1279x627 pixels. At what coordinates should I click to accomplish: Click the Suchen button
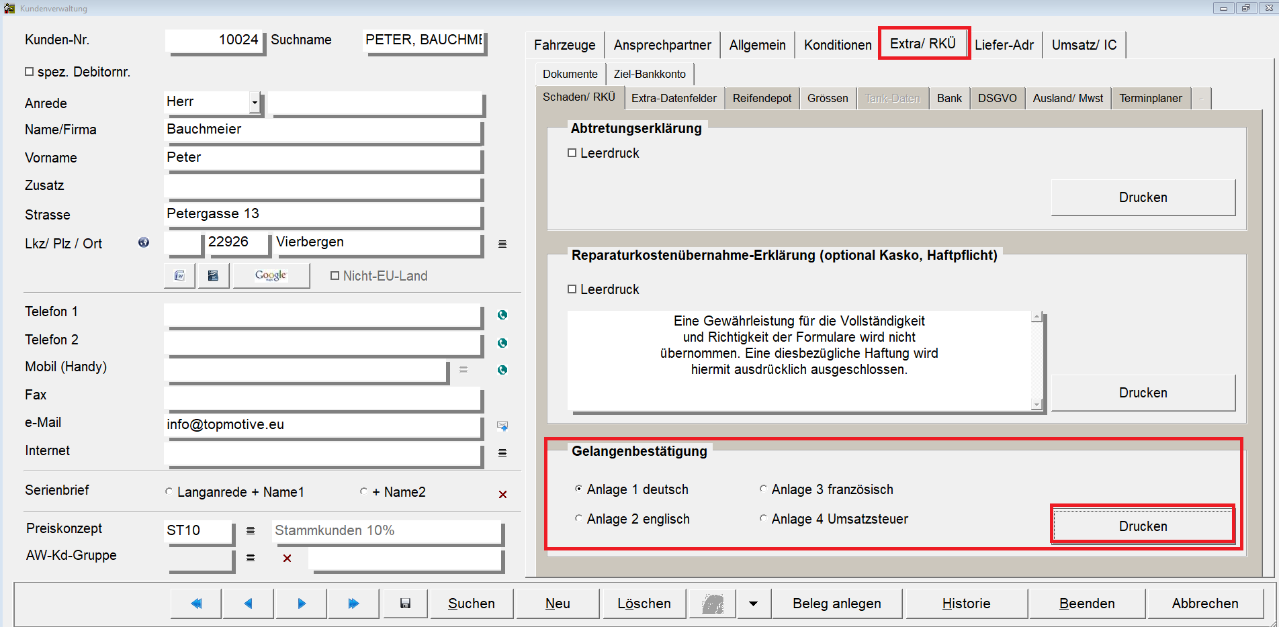(472, 604)
